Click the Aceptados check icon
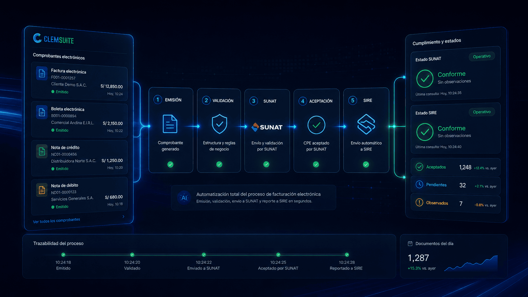The height and width of the screenshot is (297, 528). 419,167
